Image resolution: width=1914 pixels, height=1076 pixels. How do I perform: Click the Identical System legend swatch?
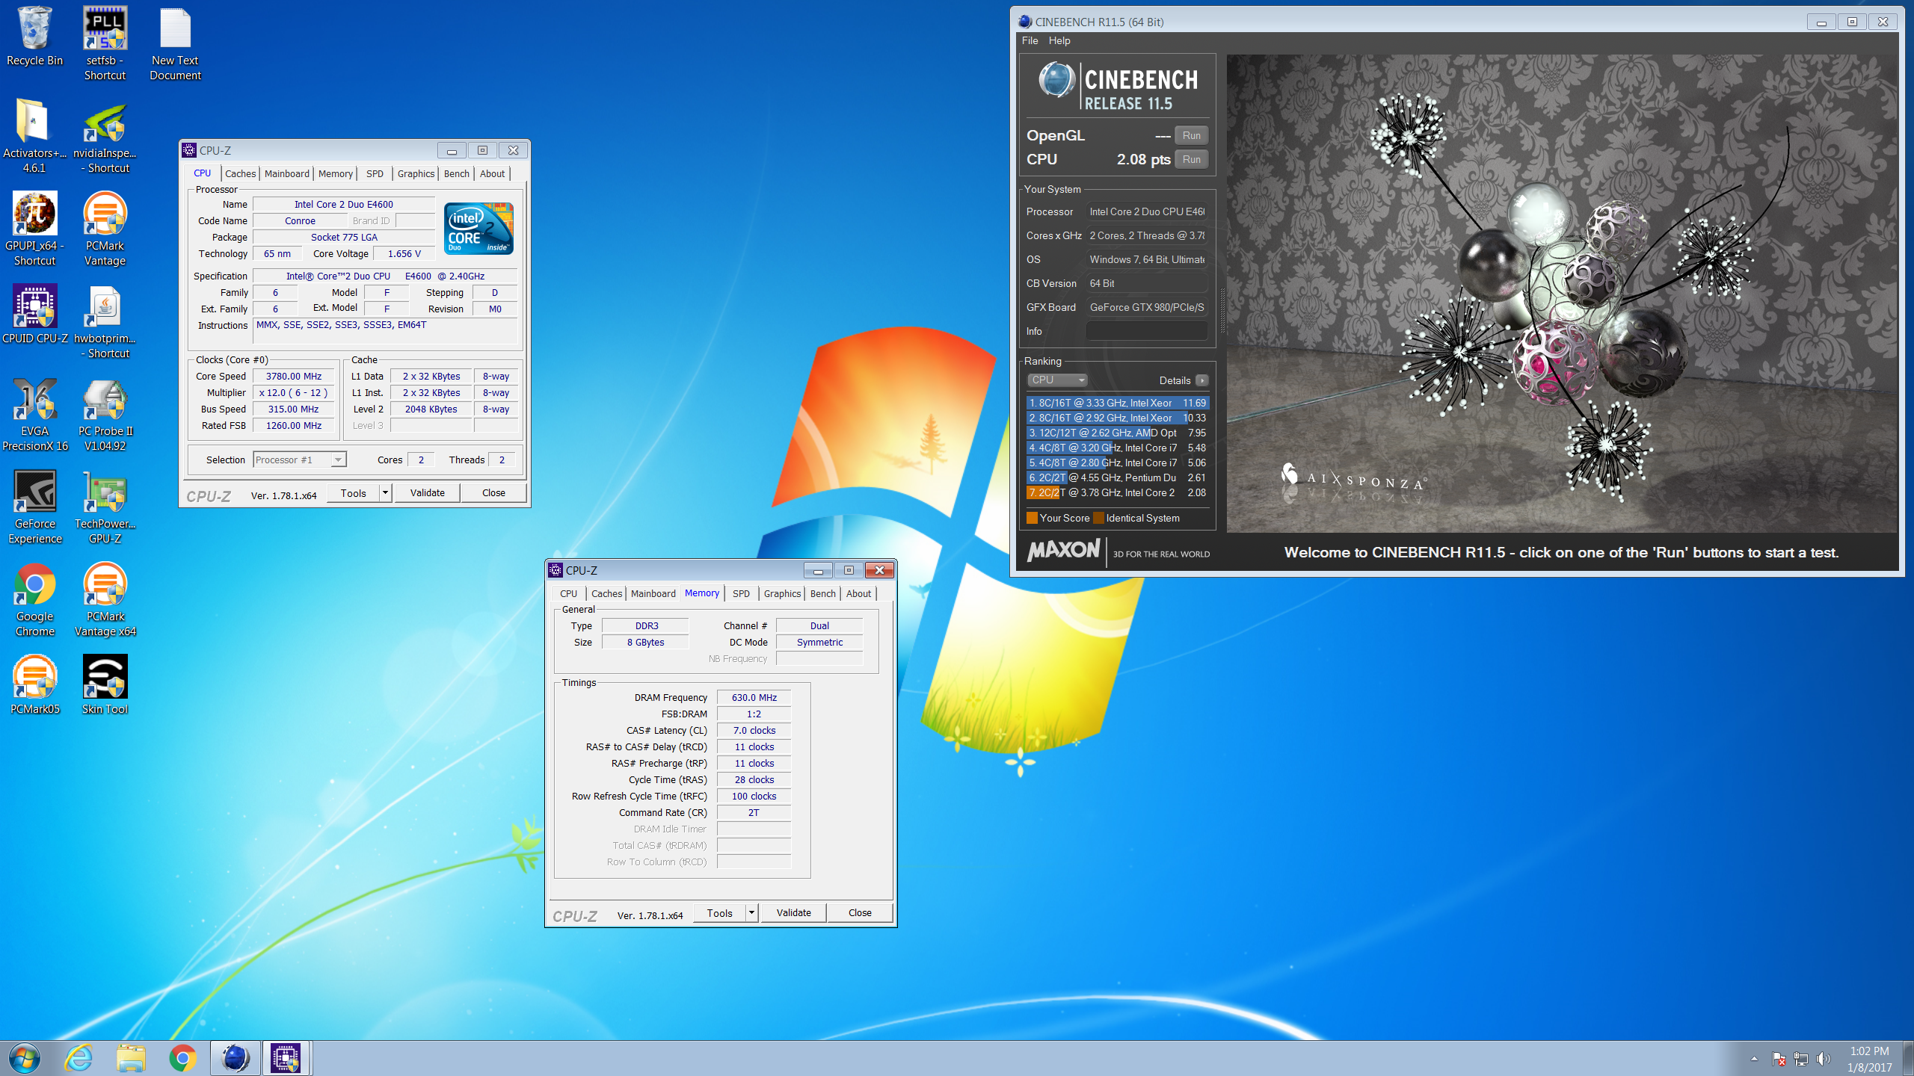click(x=1098, y=518)
